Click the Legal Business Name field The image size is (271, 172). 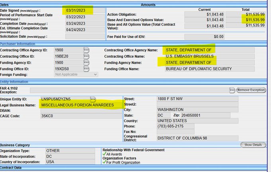pyautogui.click(x=81, y=105)
